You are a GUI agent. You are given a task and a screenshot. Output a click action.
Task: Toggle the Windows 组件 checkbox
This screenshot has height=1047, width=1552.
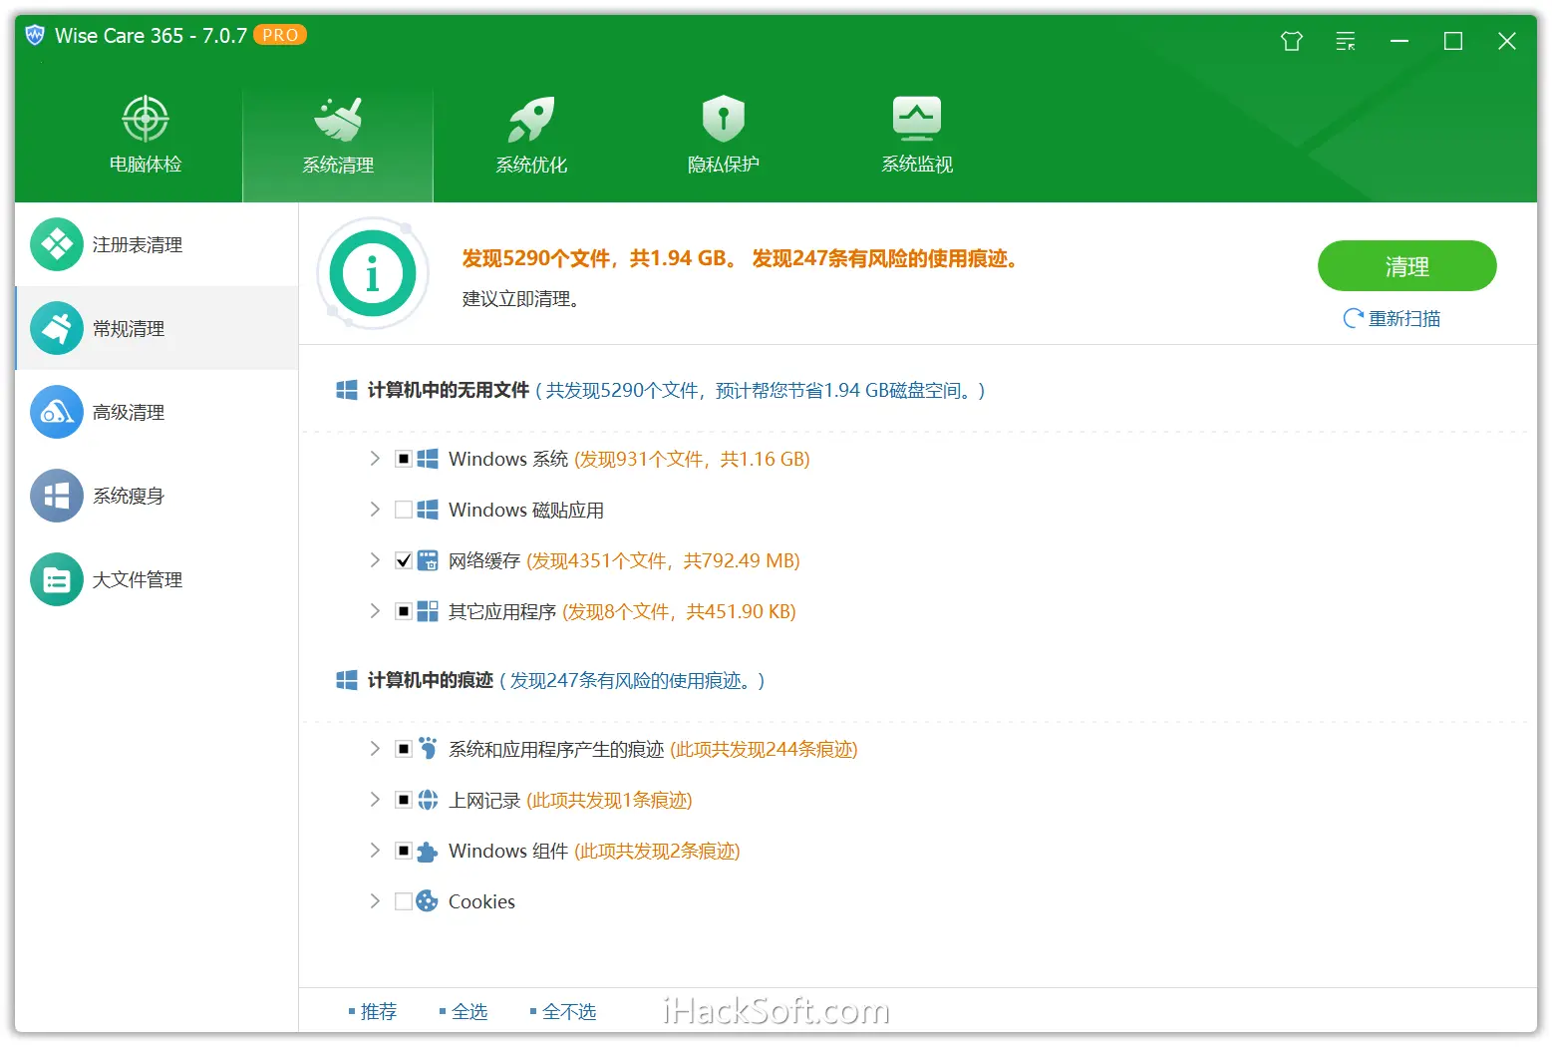[404, 851]
